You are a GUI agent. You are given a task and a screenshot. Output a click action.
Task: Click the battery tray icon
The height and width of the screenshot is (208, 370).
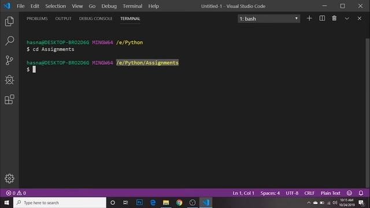[x=322, y=203]
